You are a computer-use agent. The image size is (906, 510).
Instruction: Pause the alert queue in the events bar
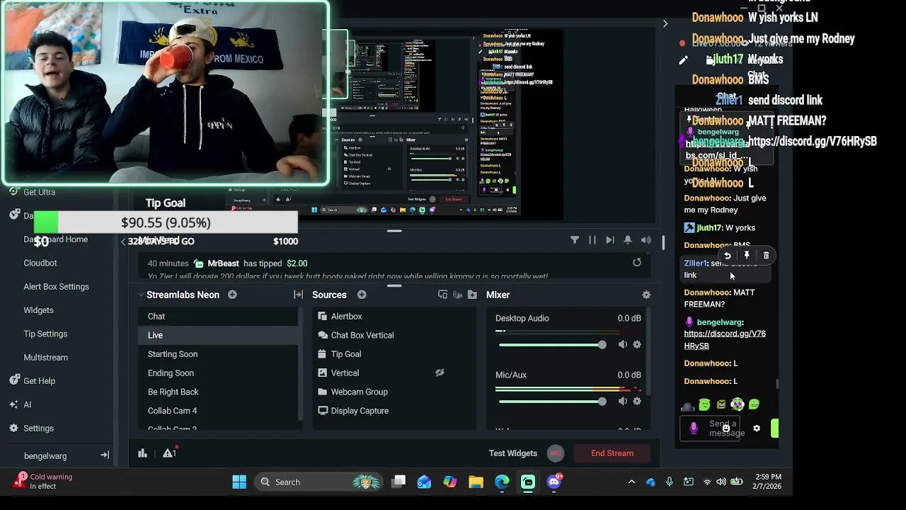click(592, 240)
